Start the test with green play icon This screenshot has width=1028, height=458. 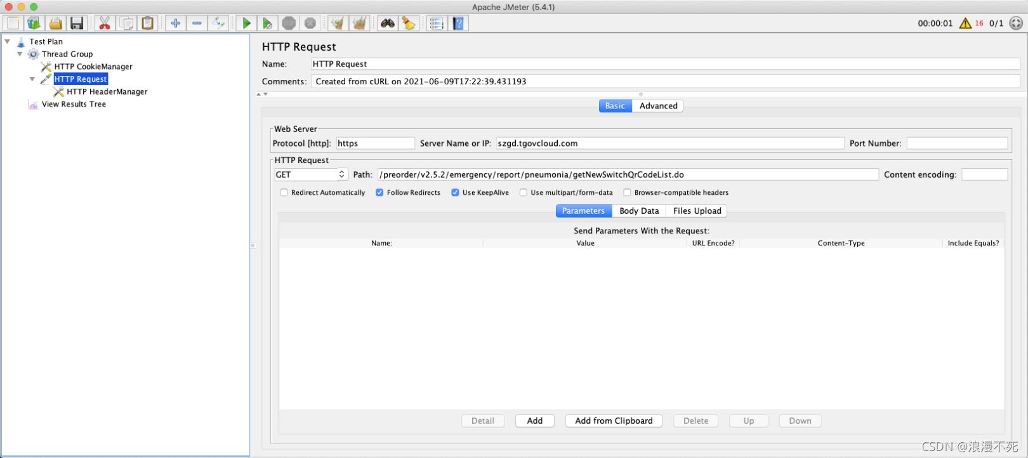click(246, 23)
